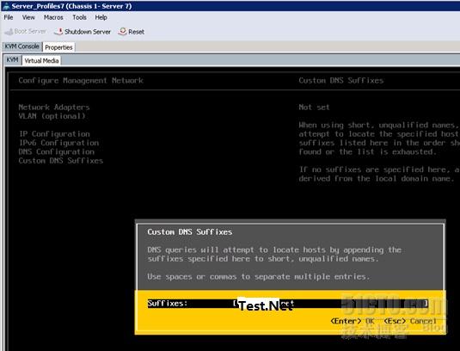Select VLAN (optional) entry
The image size is (460, 351).
coord(52,116)
